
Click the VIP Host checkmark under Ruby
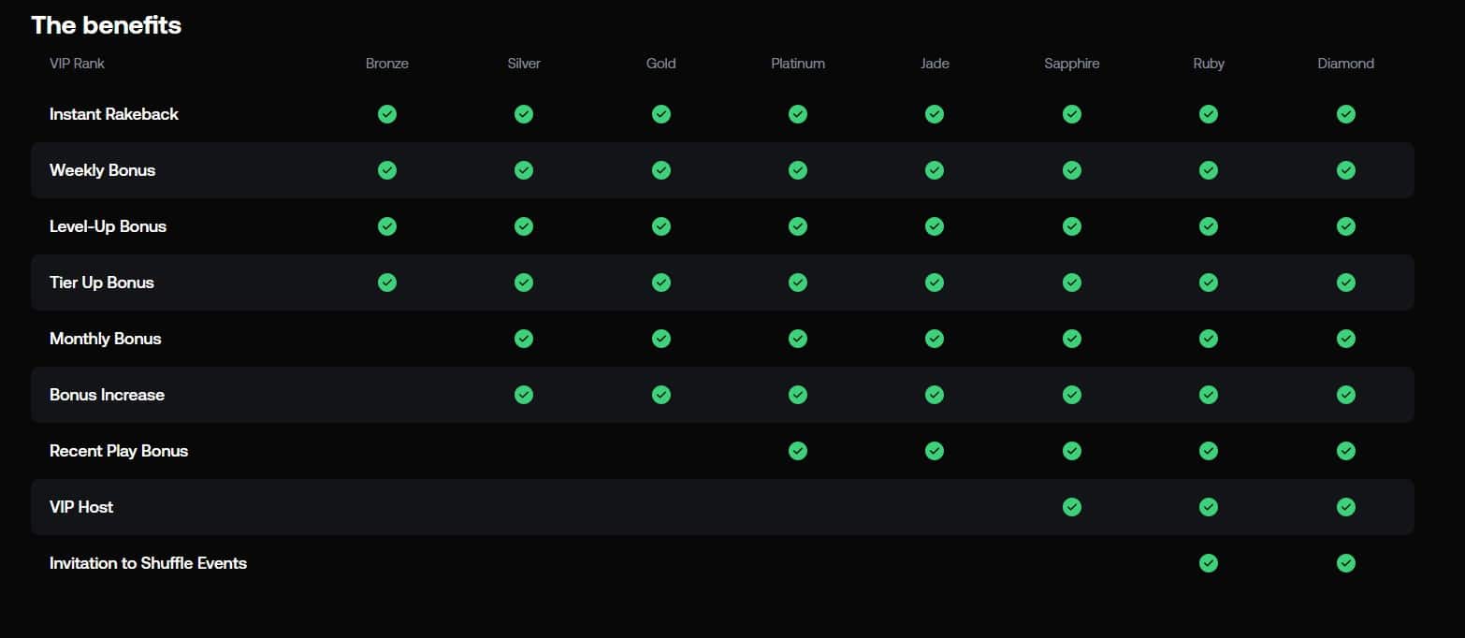(x=1209, y=507)
